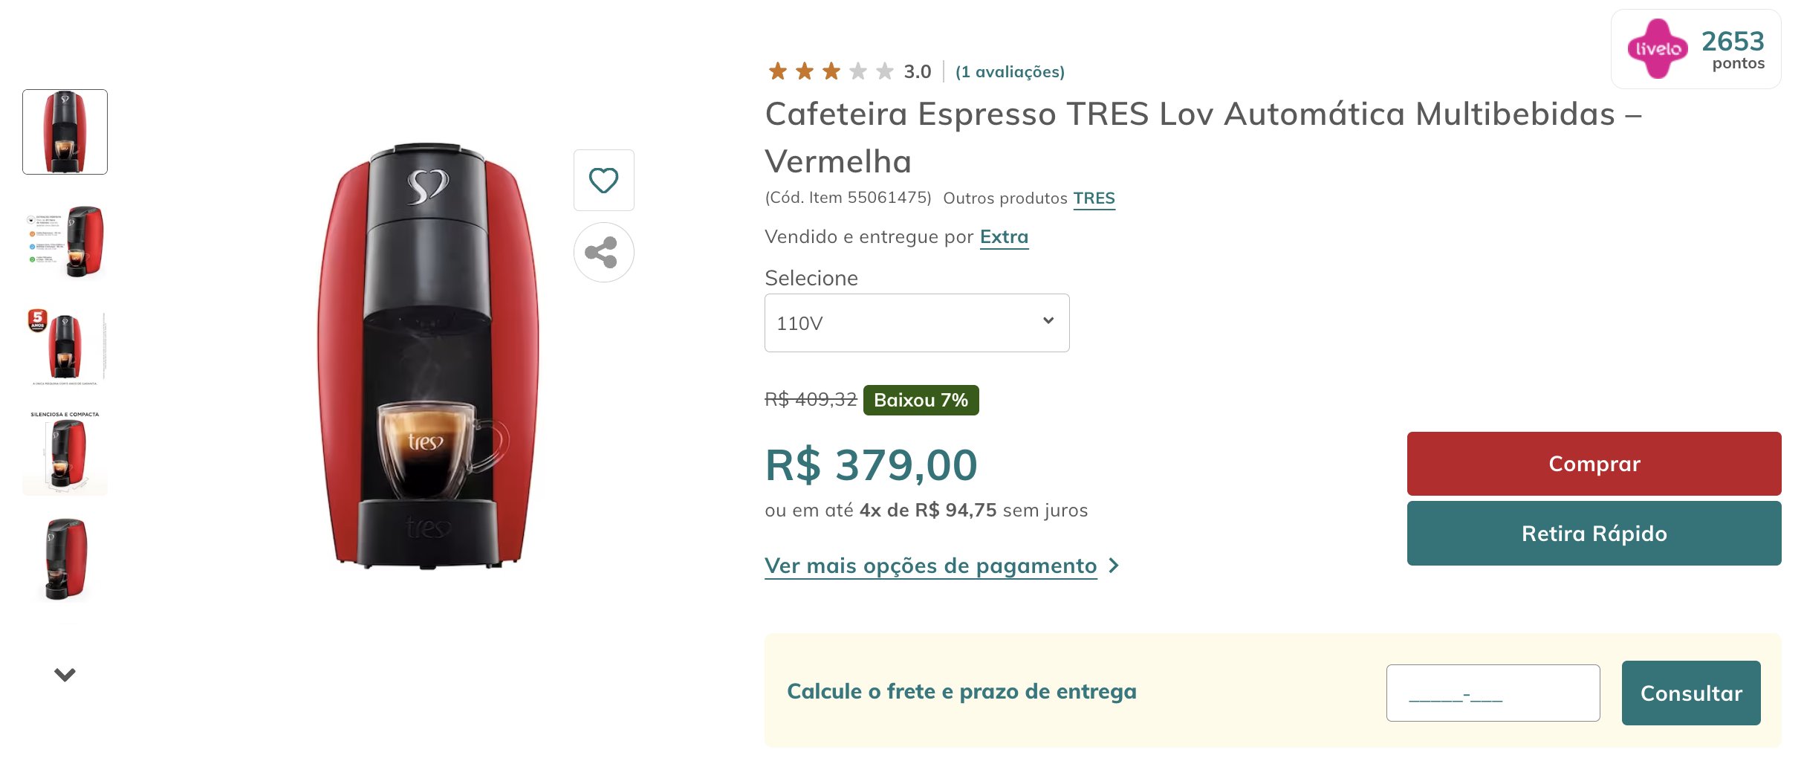The image size is (1804, 764).
Task: Open the TRES brand products link
Action: 1094,198
